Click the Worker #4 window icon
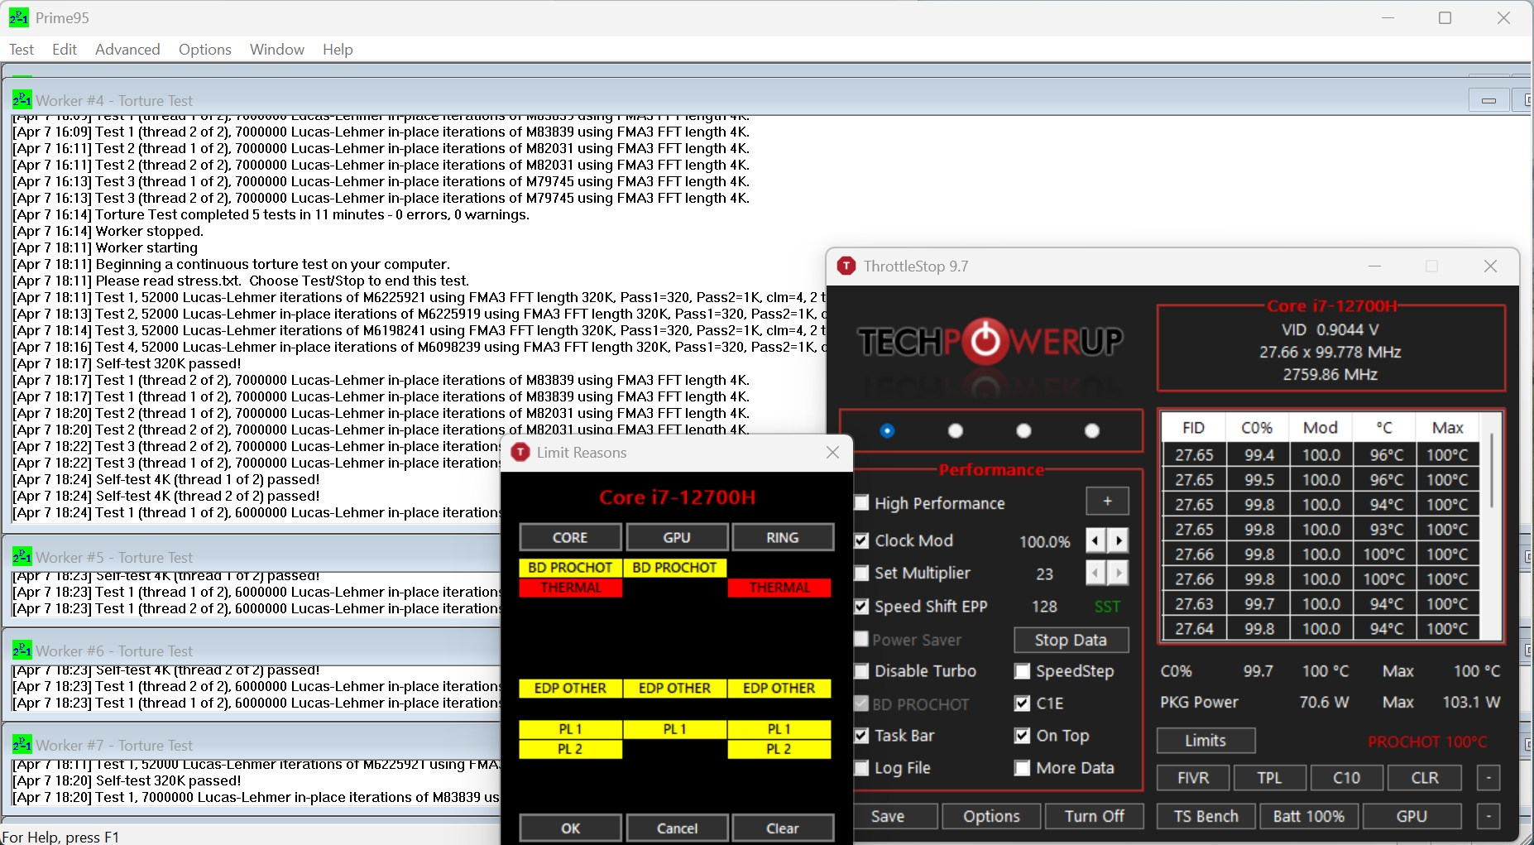The width and height of the screenshot is (1534, 845). 22,100
